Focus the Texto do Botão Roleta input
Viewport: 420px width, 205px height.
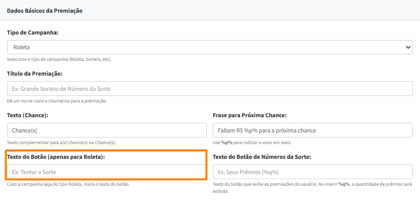pos(106,172)
